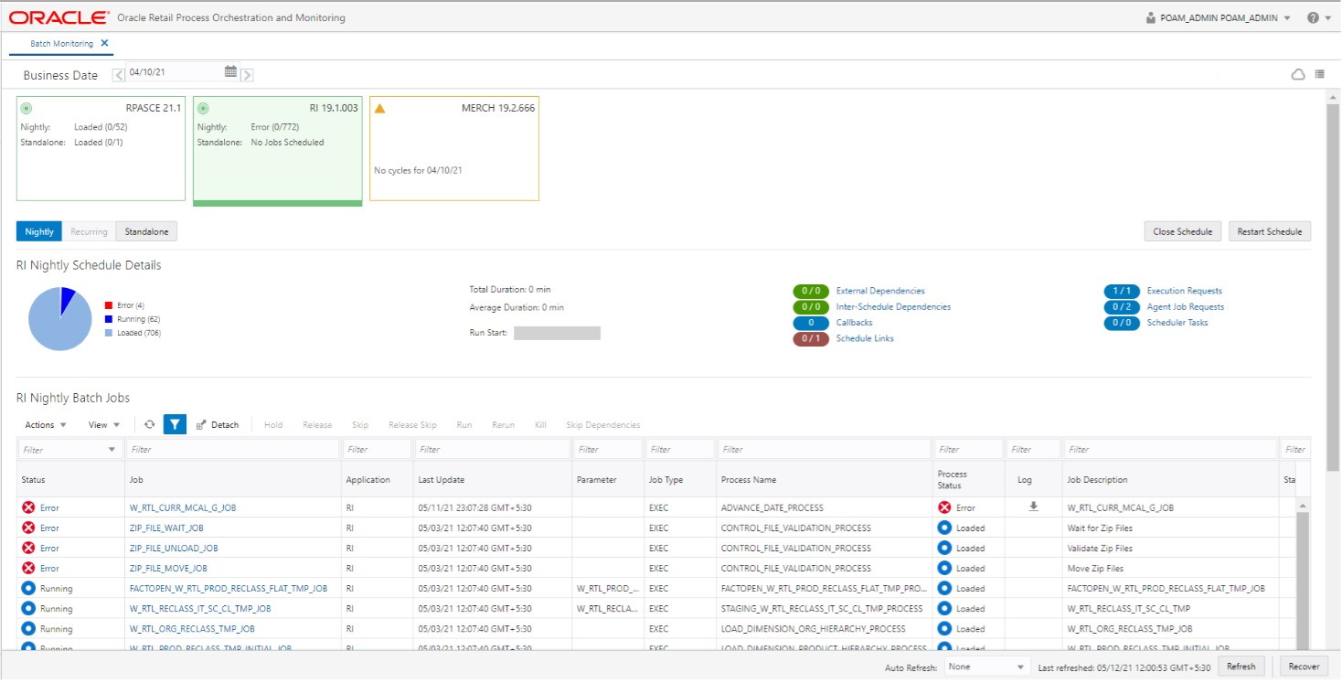The width and height of the screenshot is (1342, 683).
Task: Open the POAM_ADMIN user menu
Action: pos(1218,17)
